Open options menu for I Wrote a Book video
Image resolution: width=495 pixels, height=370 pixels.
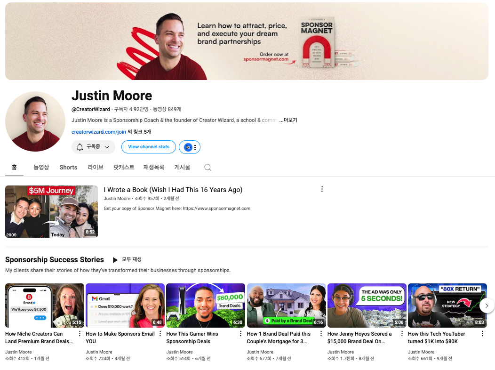pyautogui.click(x=322, y=189)
